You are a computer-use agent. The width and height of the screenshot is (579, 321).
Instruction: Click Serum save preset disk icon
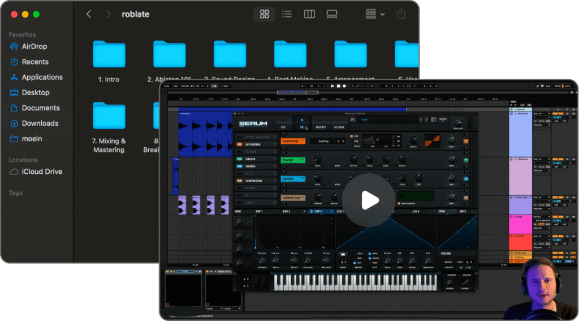click(x=353, y=120)
